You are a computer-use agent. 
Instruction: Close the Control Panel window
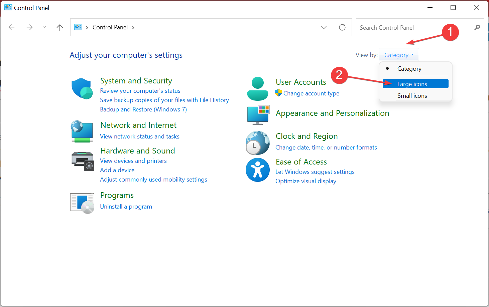[x=477, y=8]
